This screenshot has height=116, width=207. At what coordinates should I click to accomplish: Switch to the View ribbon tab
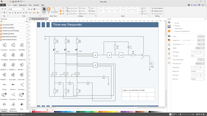pos(30,5)
